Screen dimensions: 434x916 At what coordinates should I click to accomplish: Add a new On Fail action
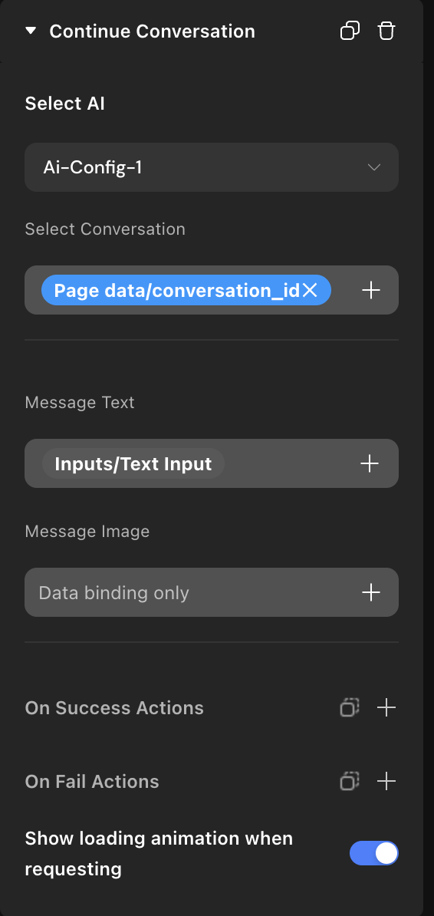[386, 781]
